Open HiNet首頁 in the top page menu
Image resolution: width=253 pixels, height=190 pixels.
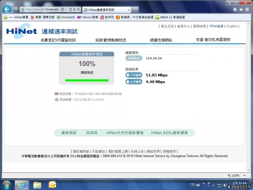click(216, 26)
